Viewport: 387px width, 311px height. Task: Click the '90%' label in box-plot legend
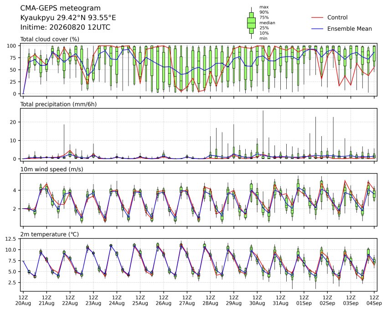click(264, 12)
